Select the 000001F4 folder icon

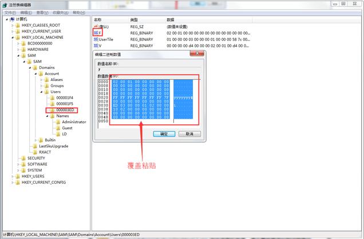coord(53,98)
